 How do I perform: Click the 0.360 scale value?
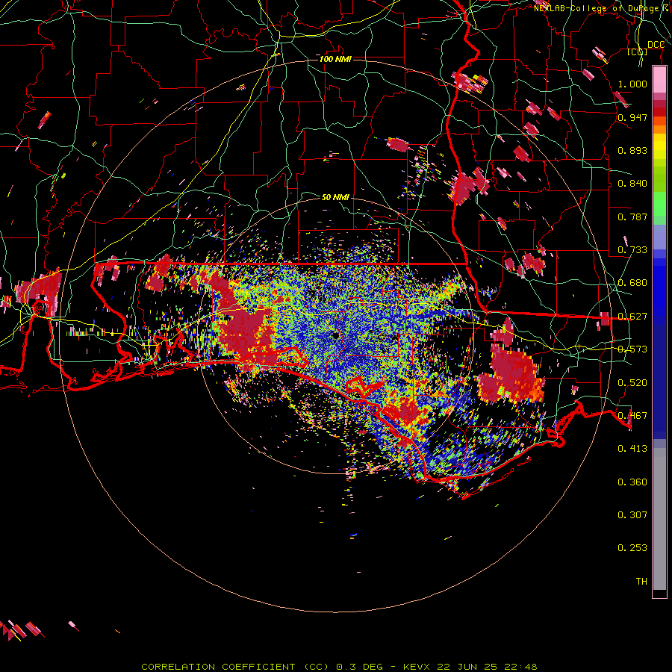pyautogui.click(x=632, y=482)
